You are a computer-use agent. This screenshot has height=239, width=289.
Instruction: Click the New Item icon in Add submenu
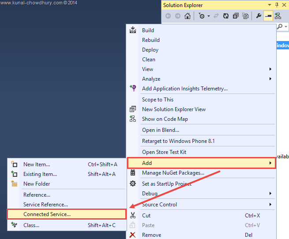point(14,164)
